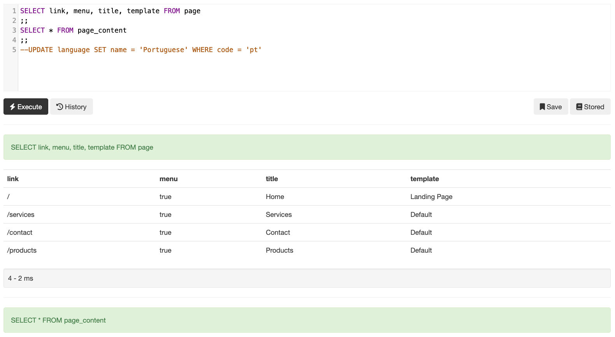
Task: Click the green page query result banner
Action: click(307, 147)
